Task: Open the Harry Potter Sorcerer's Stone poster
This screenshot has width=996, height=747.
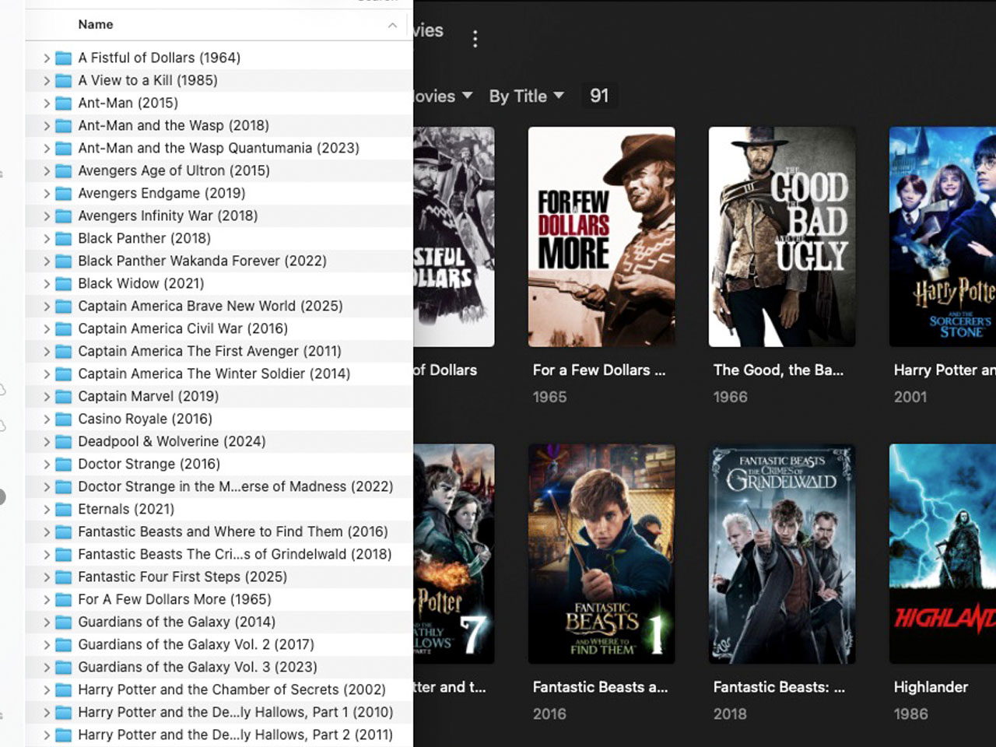Action: [942, 237]
